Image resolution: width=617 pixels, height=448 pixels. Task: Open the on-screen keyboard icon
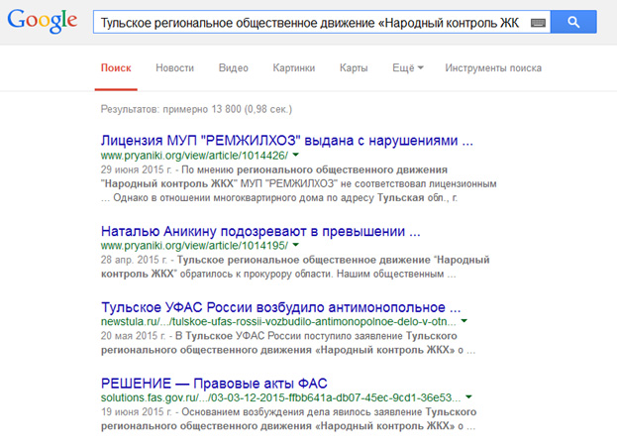pos(538,21)
